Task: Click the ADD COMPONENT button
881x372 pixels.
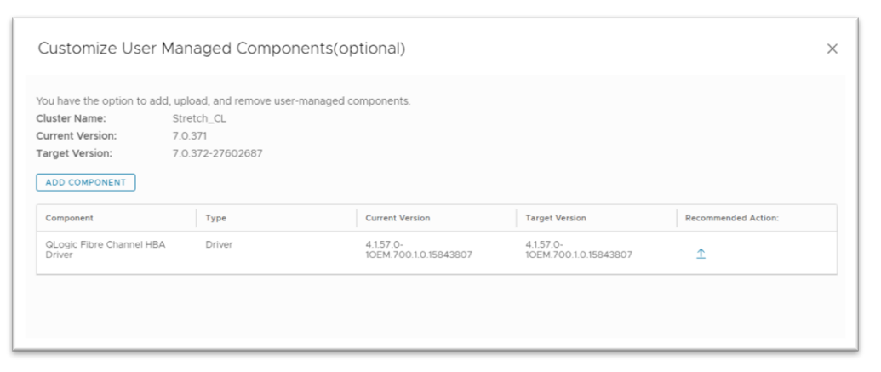Action: (x=85, y=182)
